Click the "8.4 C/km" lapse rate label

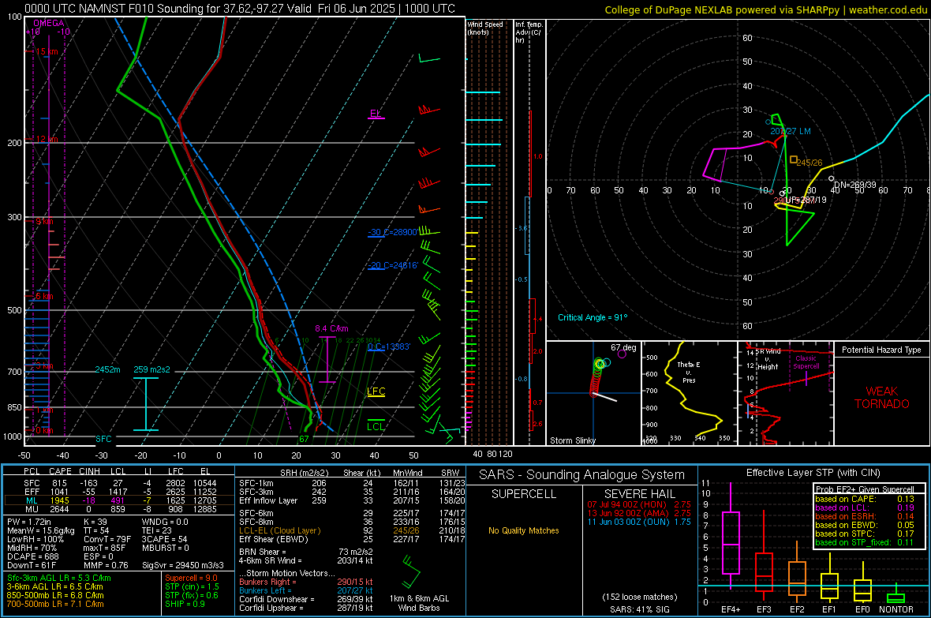click(x=332, y=328)
